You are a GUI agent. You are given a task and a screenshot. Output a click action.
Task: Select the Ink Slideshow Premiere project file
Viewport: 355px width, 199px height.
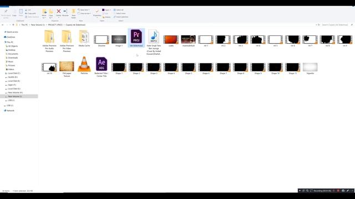136,38
